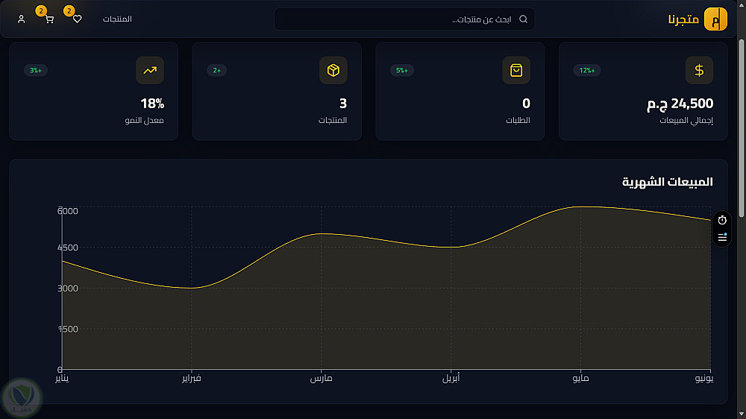Open the wishlist heart icon
The width and height of the screenshot is (746, 419).
click(x=77, y=19)
